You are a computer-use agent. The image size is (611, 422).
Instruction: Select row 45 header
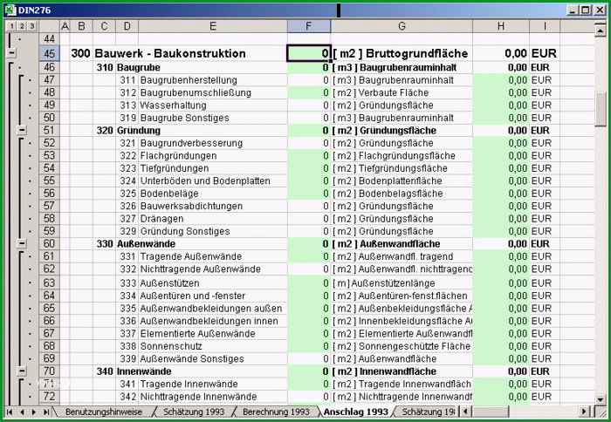[49, 53]
